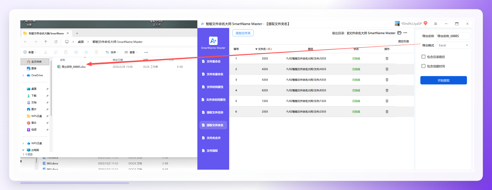Delete row 4333 with its trash icon
492x190 pixels.
(387, 69)
